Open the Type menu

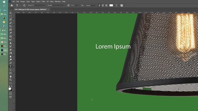(33, 2)
